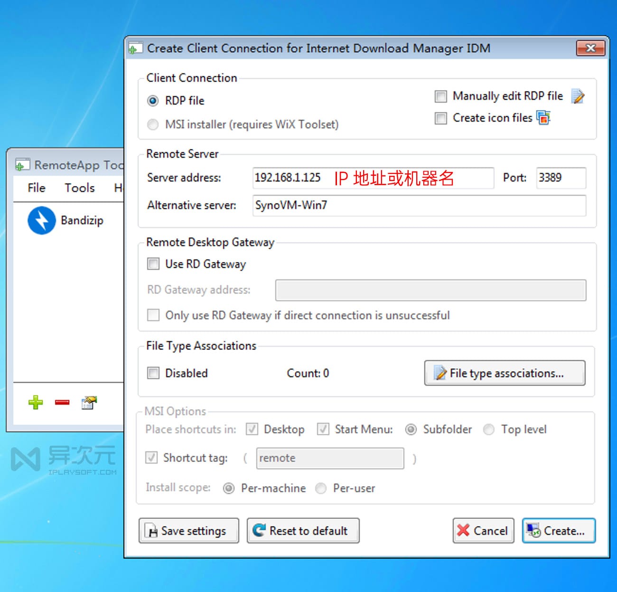Enable the Manually edit RDP file checkbox
The image size is (617, 592).
tap(441, 96)
